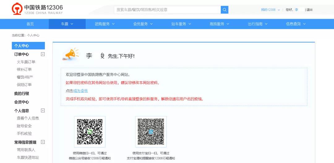The width and height of the screenshot is (334, 163).
Task: Collapse the 订单中心 sidebar section
Action: tap(43, 54)
